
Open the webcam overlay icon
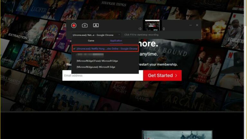click(96, 25)
